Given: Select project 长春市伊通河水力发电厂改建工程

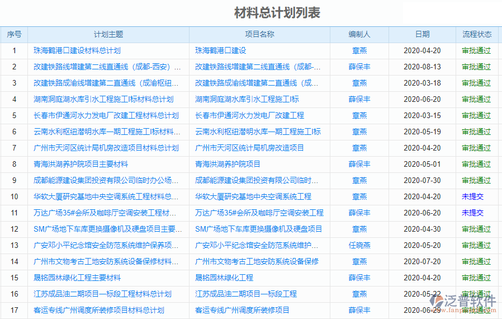Looking at the screenshot, I should (249, 115).
